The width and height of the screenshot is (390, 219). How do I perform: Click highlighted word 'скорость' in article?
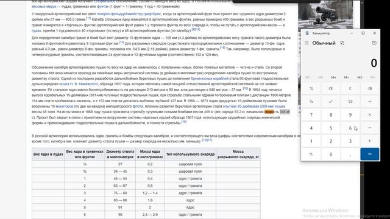272,112
